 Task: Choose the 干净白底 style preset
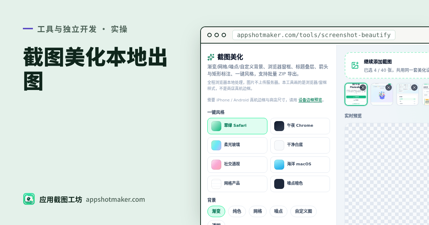point(300,145)
